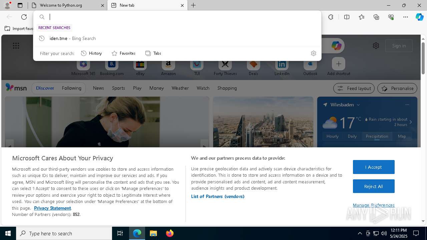
Task: Open the LinkedIn shortcut tile
Action: 282,67
